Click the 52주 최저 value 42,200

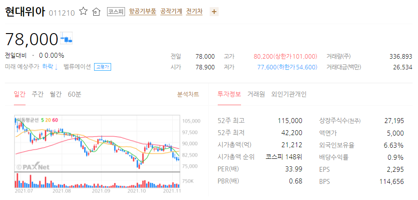(x=292, y=132)
